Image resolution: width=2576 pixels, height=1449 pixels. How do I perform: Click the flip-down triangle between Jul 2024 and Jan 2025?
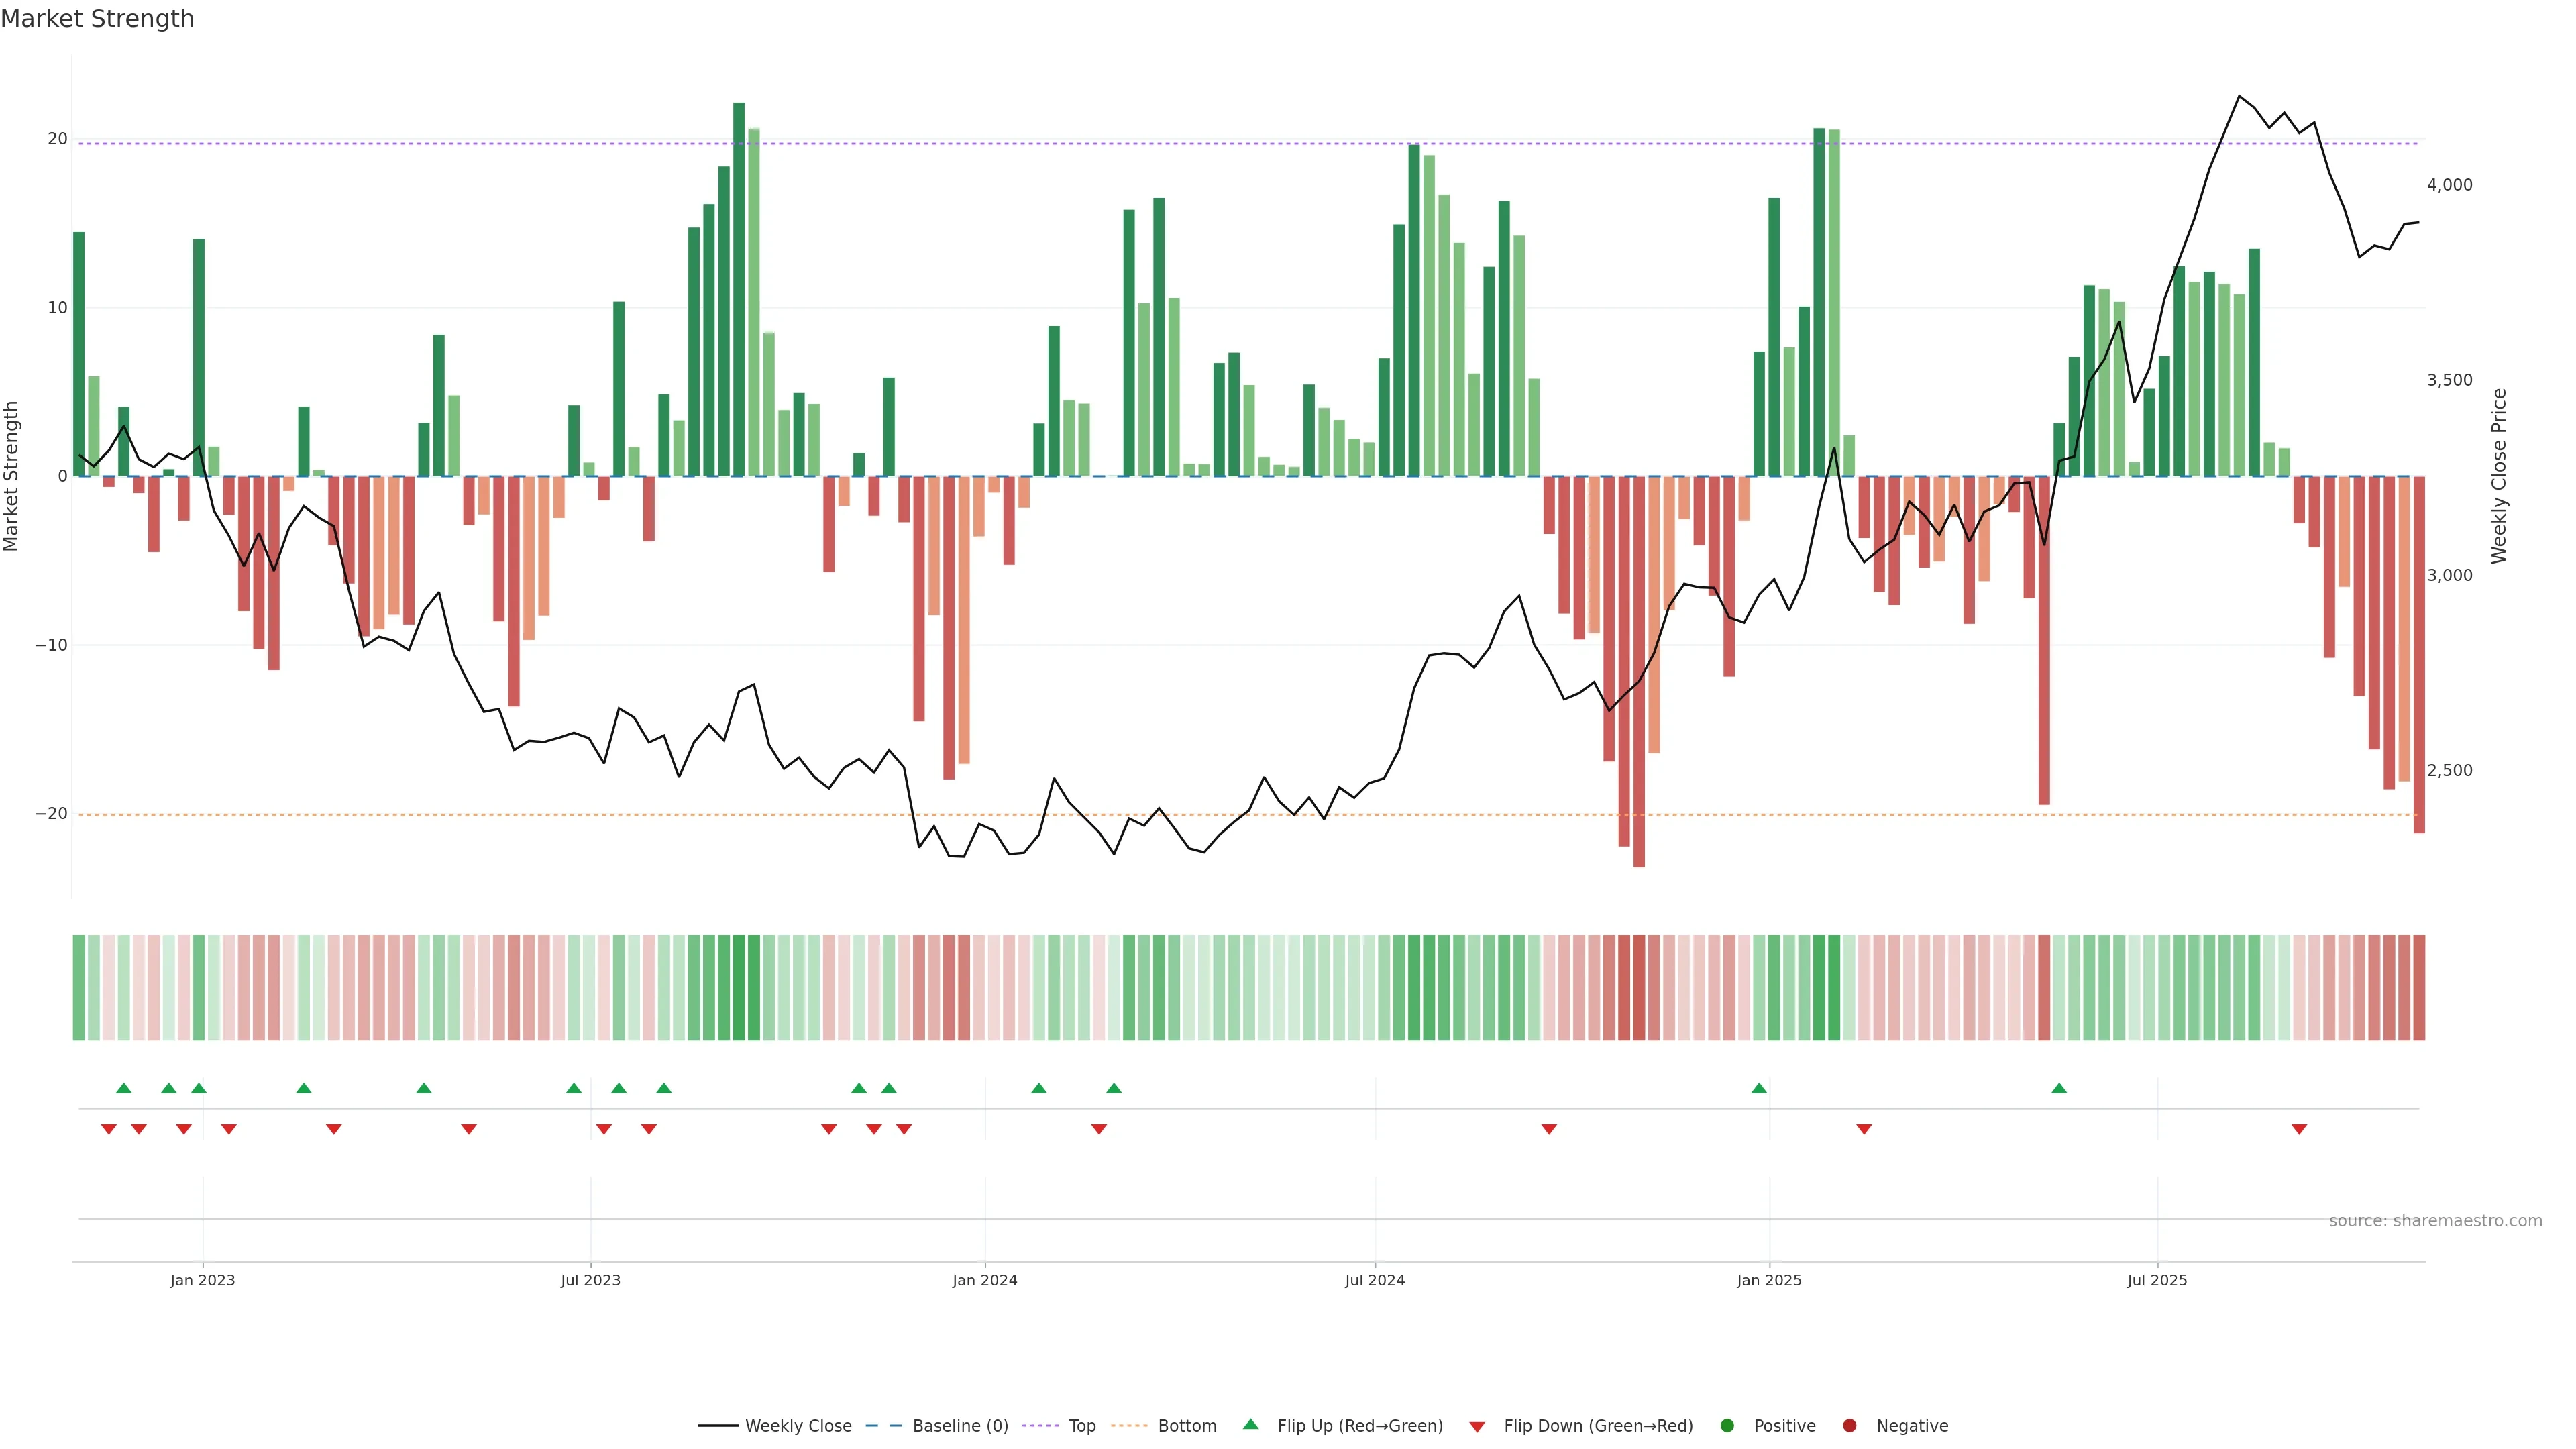coord(1549,1129)
